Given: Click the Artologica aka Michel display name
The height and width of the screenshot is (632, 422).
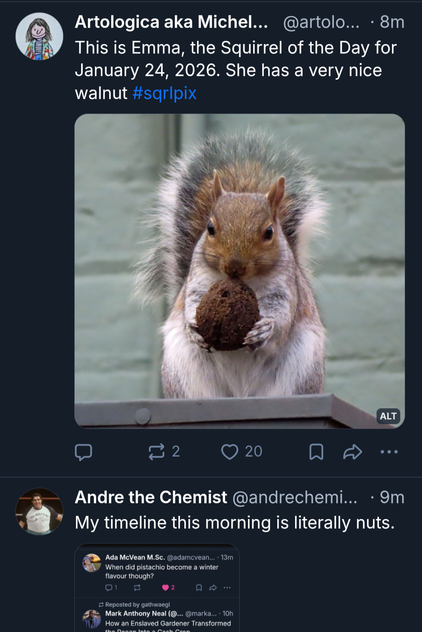Looking at the screenshot, I should click(x=171, y=22).
